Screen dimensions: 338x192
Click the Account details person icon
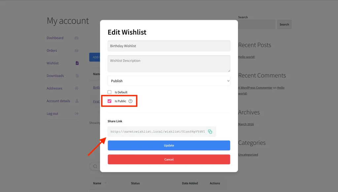pos(76,101)
